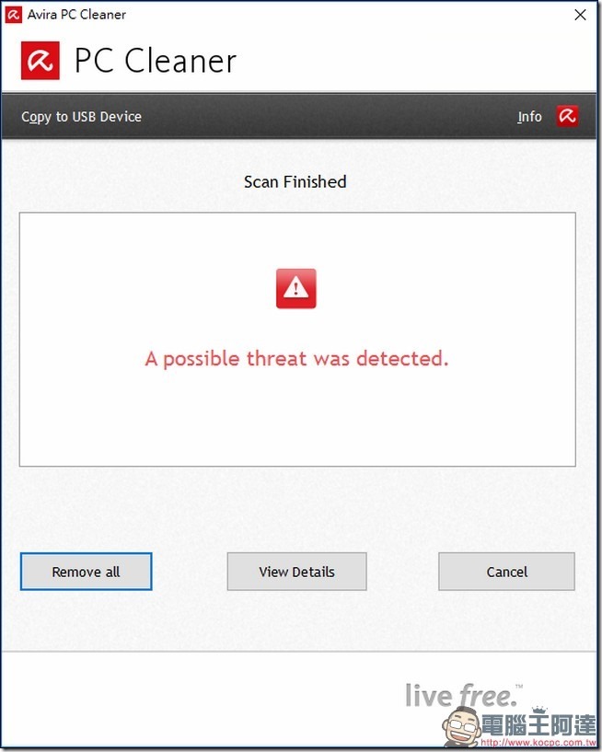Click the red warning triangle icon
602x752 pixels.
[296, 288]
